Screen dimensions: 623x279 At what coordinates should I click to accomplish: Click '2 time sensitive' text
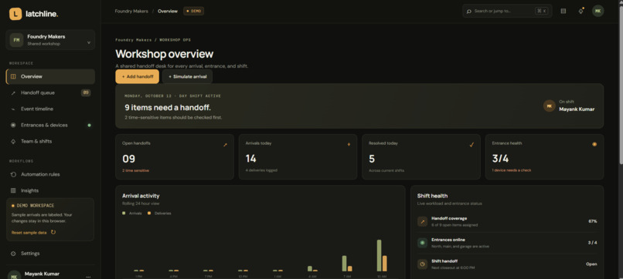click(x=135, y=170)
